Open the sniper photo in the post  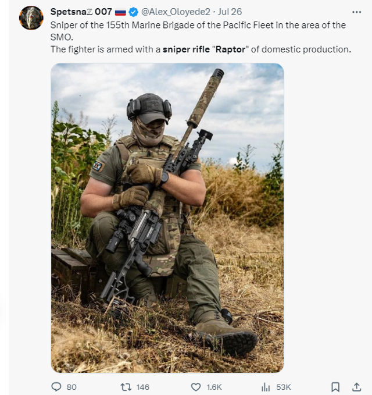tap(167, 218)
